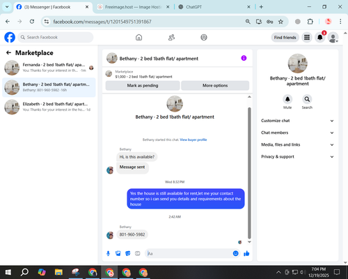Click the zoom magnifier icon in address bar
The width and height of the screenshot is (348, 279).
(x=248, y=22)
